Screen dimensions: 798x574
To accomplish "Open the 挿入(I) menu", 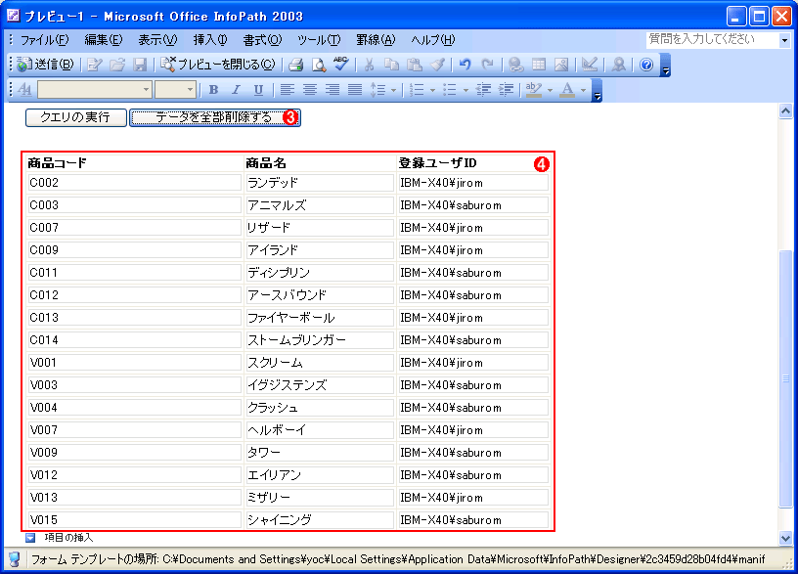I will pyautogui.click(x=210, y=40).
